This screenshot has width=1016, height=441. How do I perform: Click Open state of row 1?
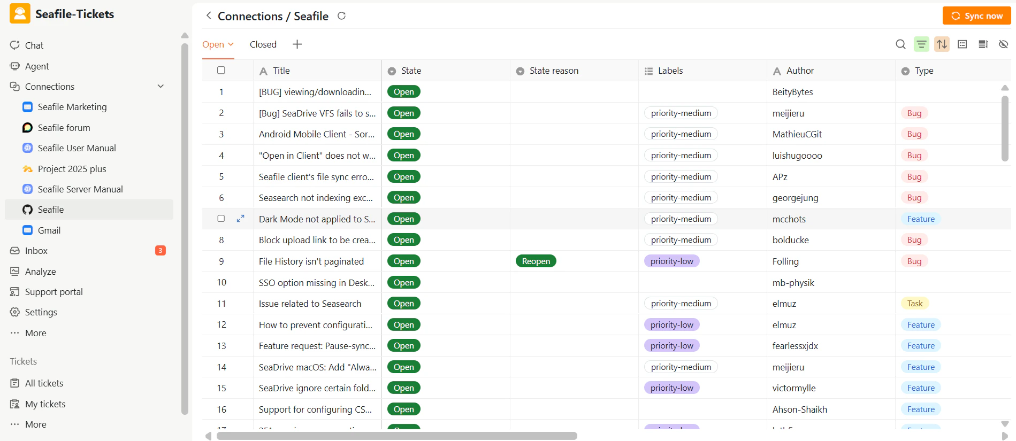[404, 92]
